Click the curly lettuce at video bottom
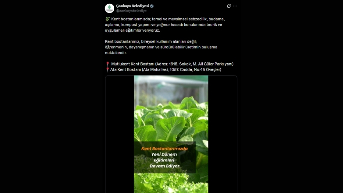Image resolution: width=343 pixels, height=193 pixels. click(x=171, y=183)
